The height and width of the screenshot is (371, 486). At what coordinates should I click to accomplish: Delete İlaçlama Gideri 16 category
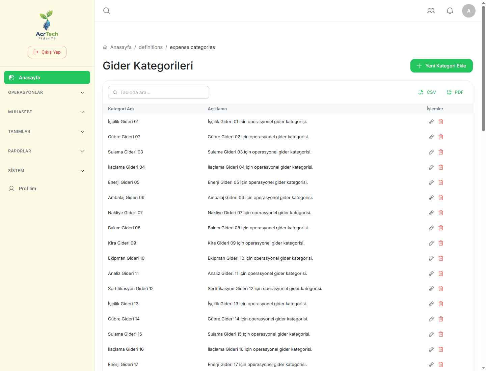coord(441,349)
